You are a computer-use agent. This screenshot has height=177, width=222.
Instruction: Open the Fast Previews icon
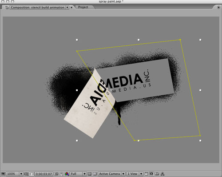click(151, 174)
